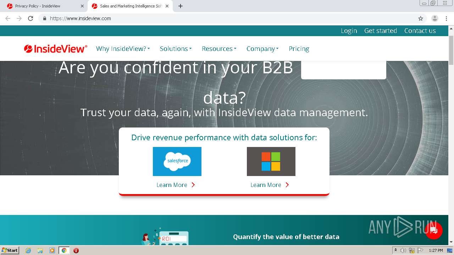454x255 pixels.
Task: Open the red chat bubble widget
Action: point(433,231)
